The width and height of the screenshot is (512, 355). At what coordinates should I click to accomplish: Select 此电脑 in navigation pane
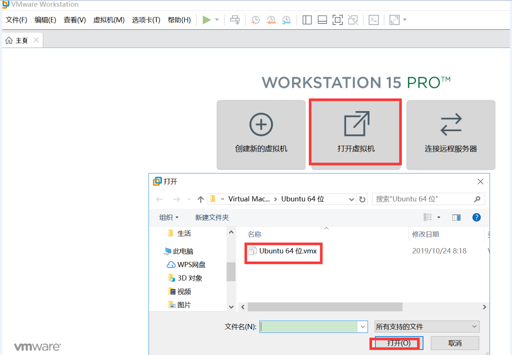(x=179, y=251)
